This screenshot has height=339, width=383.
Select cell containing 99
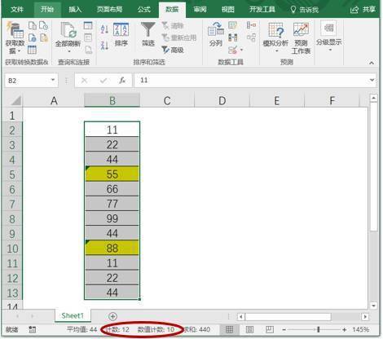coord(112,218)
